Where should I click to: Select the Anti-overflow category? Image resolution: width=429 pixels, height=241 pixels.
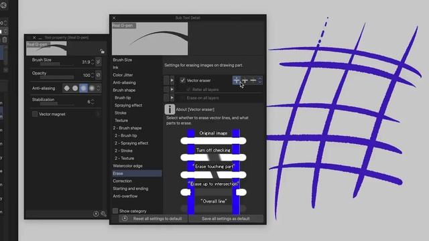(125, 196)
